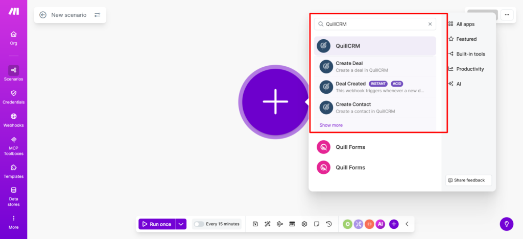
Task: Clear the QuillCRM search text
Action: 430,24
